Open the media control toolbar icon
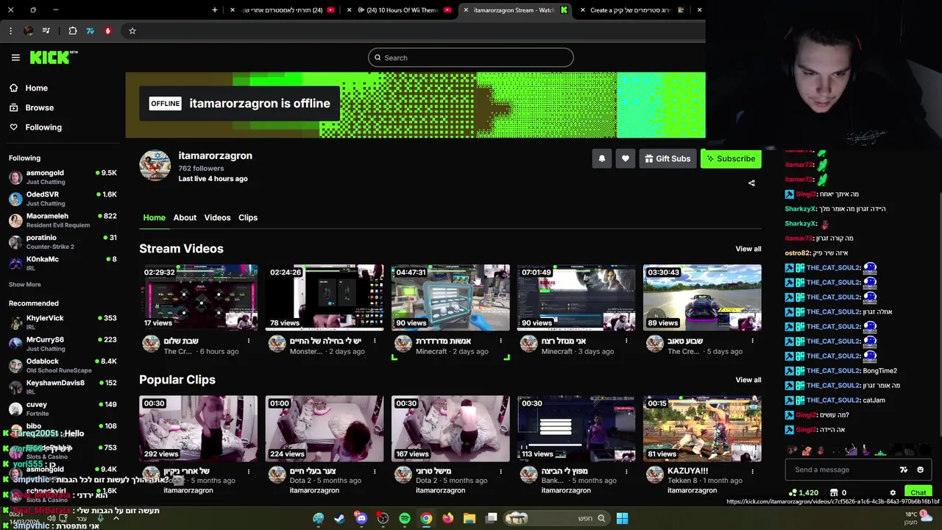This screenshot has height=530, width=942. click(46, 31)
